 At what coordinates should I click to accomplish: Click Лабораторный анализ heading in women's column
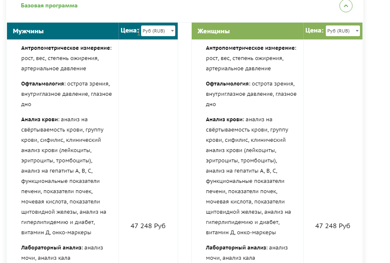pyautogui.click(x=237, y=248)
